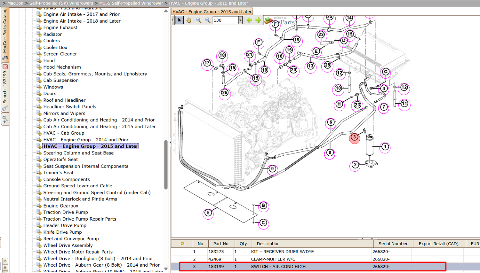Click the page icon beside Operator's Seat
Screen dimensions: 480x273
coord(39,159)
